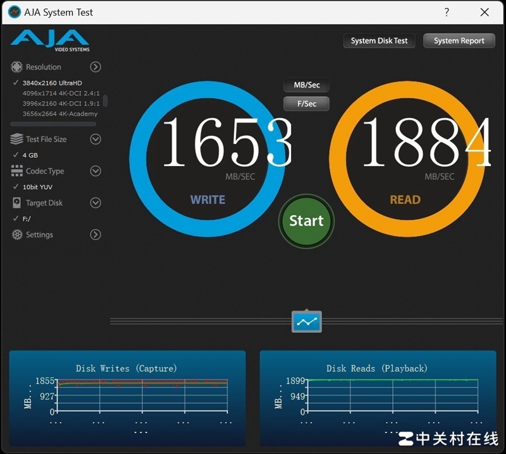This screenshot has height=454, width=506.
Task: Click the Target Disk drive icon
Action: point(16,203)
